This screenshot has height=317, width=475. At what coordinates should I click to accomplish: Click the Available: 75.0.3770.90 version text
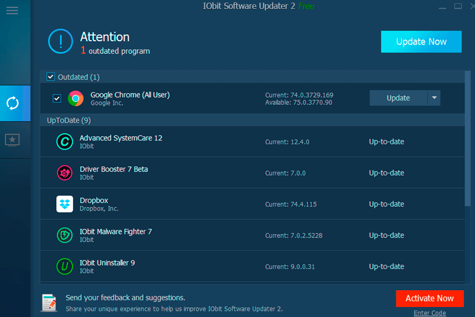pos(299,103)
